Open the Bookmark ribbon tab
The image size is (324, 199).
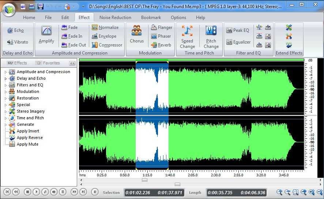tap(151, 17)
